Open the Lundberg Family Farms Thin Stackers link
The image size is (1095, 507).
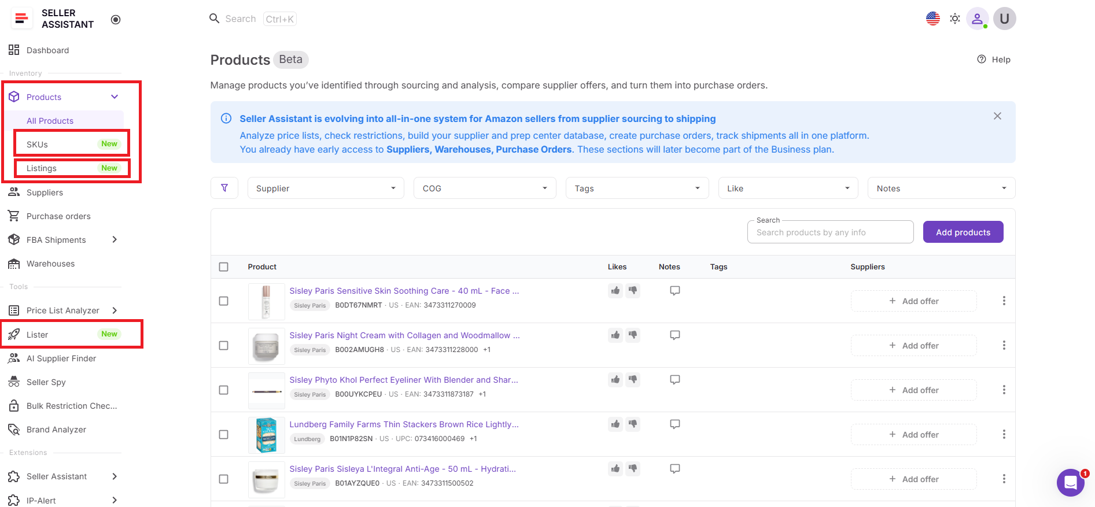click(404, 424)
